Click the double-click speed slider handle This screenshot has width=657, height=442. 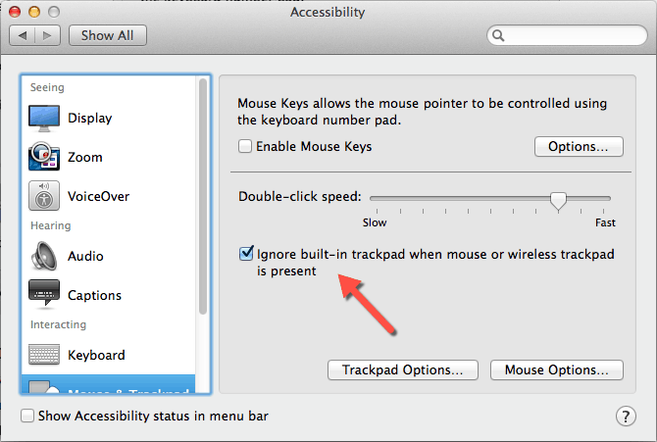tap(558, 201)
